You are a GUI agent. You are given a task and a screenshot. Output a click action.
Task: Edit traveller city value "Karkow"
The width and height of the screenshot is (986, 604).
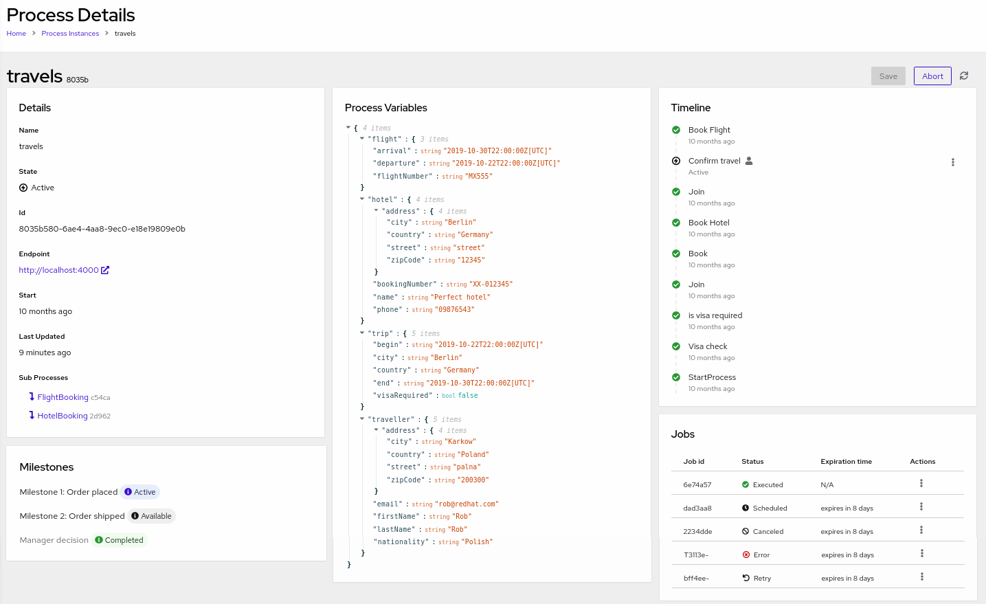click(x=460, y=442)
